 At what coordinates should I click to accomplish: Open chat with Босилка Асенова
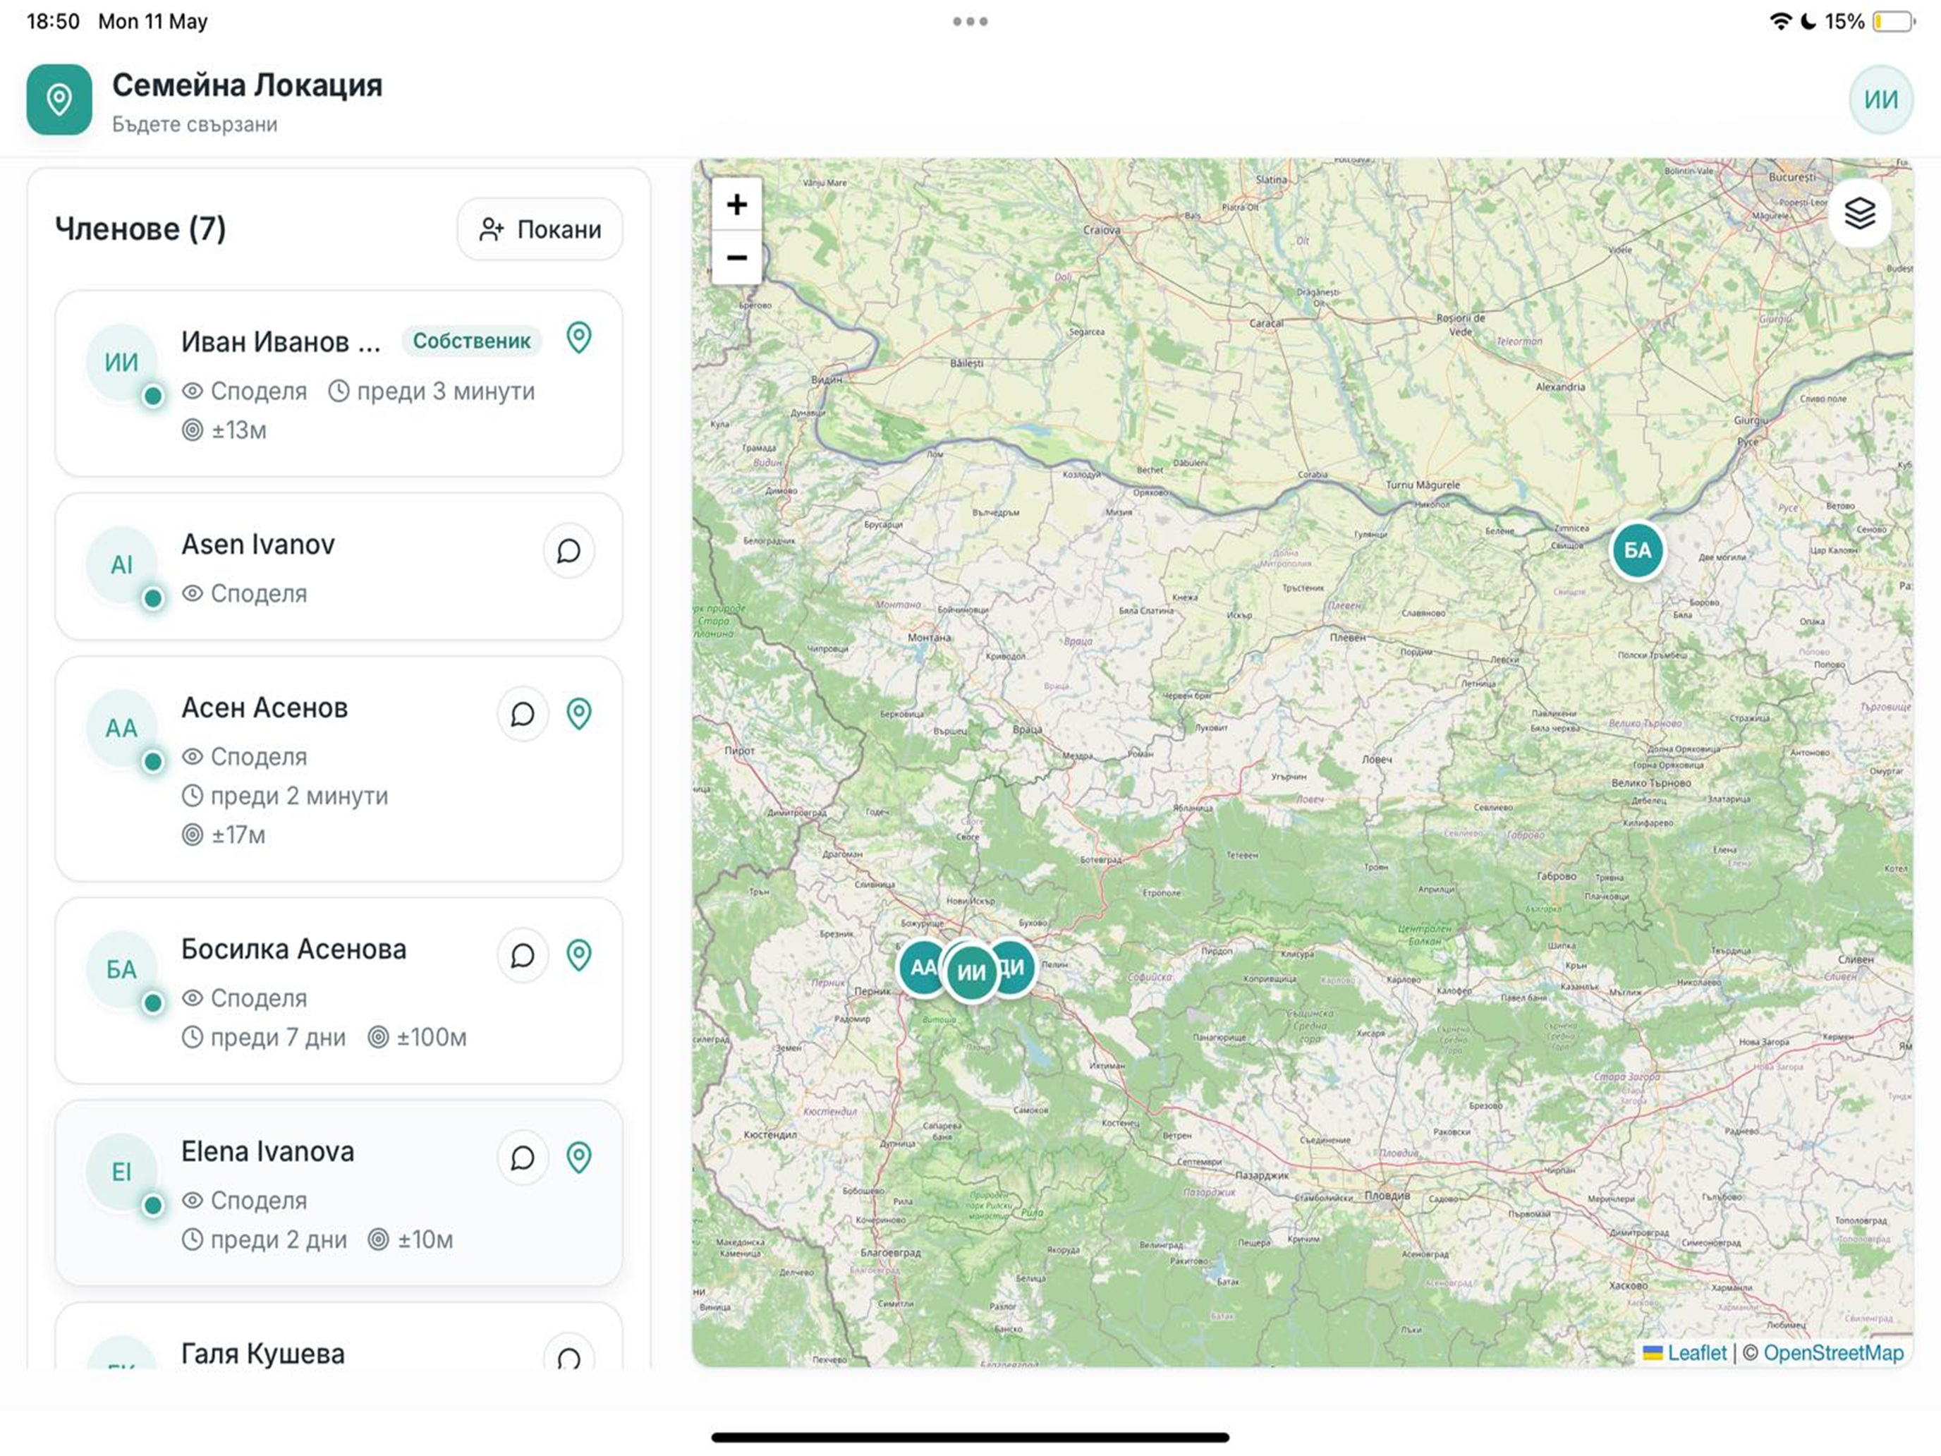tap(522, 956)
